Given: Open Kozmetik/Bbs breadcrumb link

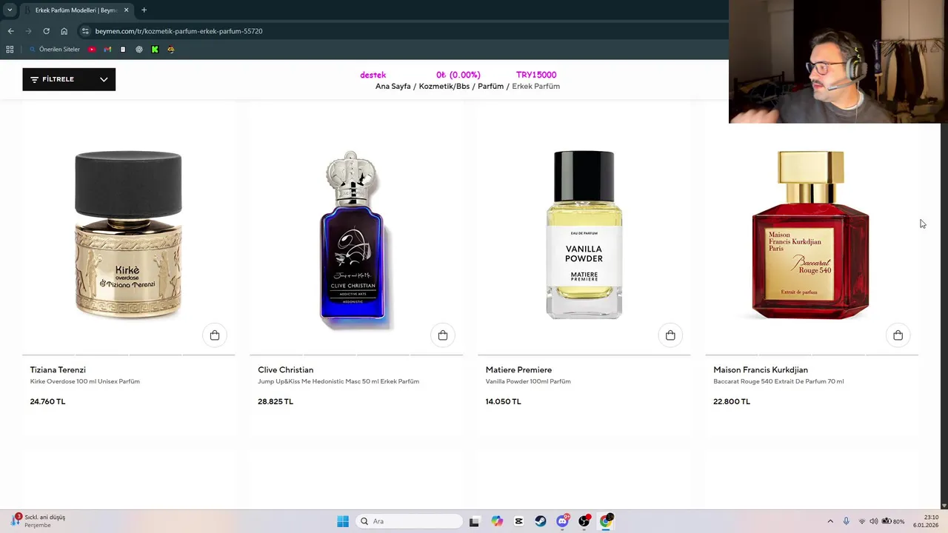Looking at the screenshot, I should (444, 87).
